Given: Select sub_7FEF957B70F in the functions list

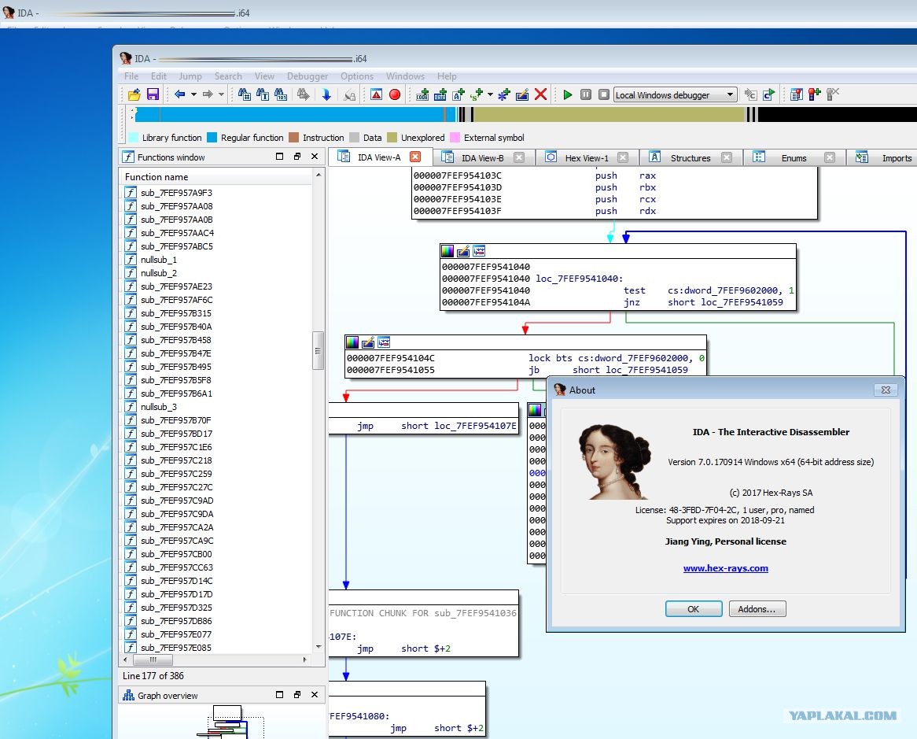Looking at the screenshot, I should pos(176,420).
